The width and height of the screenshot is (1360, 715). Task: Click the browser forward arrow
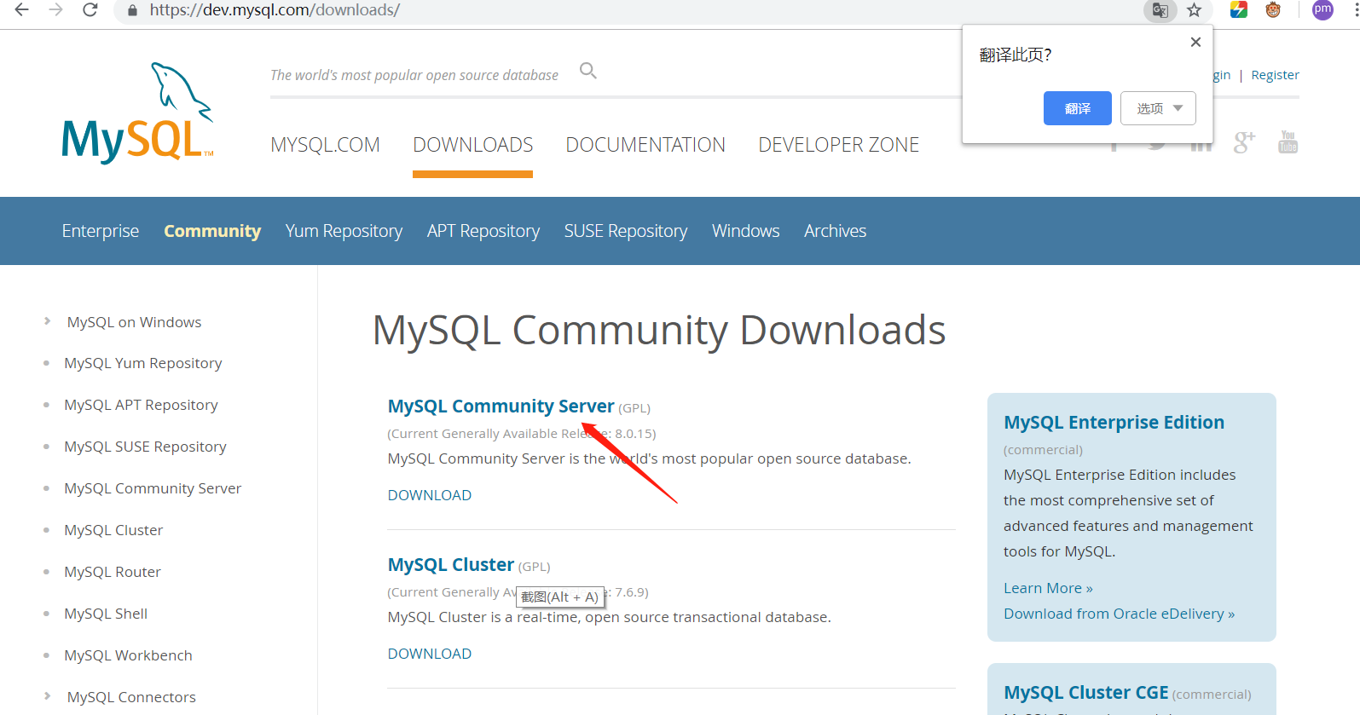pos(56,9)
